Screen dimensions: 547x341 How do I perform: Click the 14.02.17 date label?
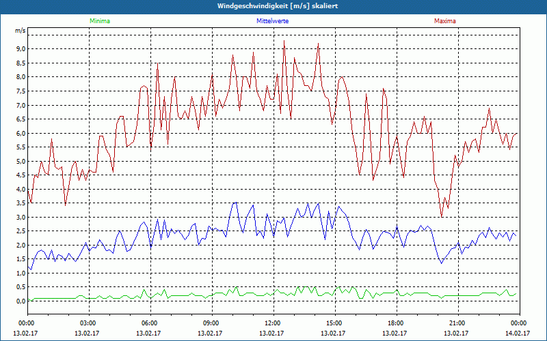click(x=519, y=333)
